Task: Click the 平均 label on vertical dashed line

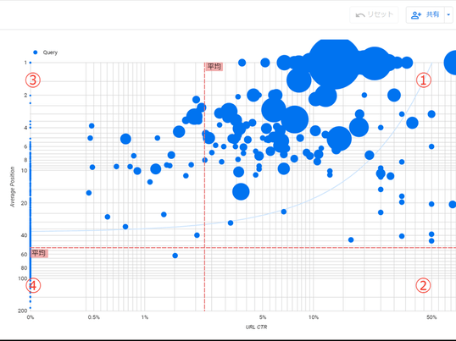Action: point(214,67)
